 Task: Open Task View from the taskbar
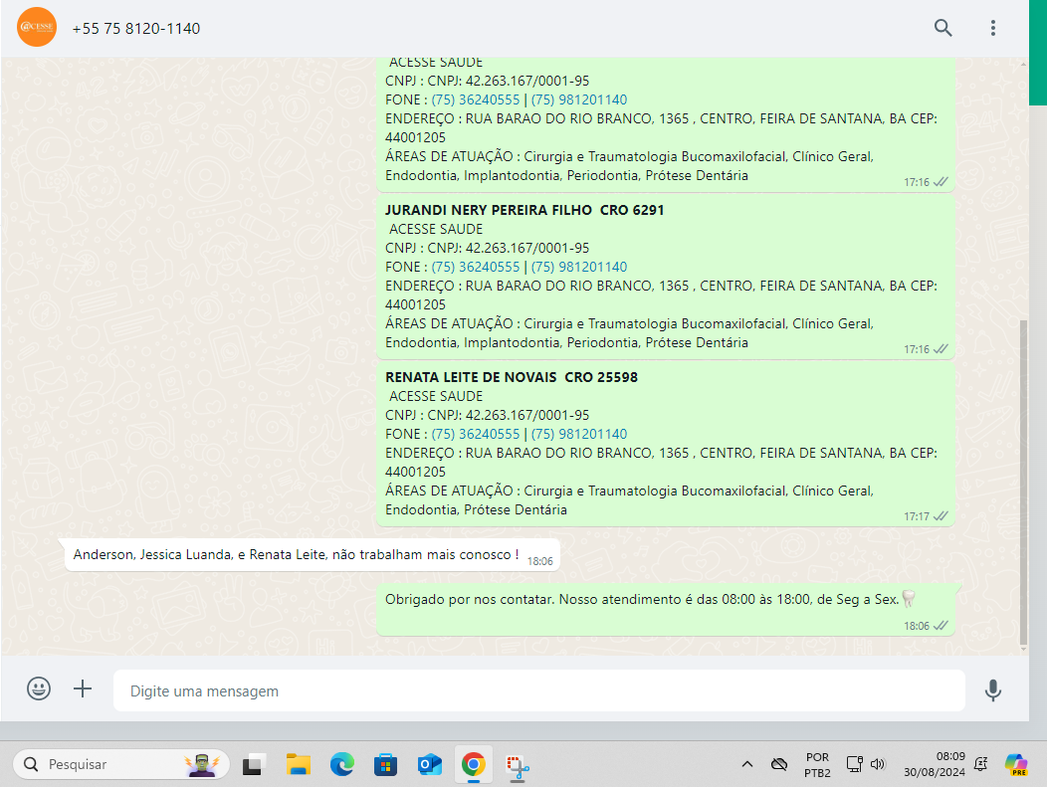tap(254, 764)
